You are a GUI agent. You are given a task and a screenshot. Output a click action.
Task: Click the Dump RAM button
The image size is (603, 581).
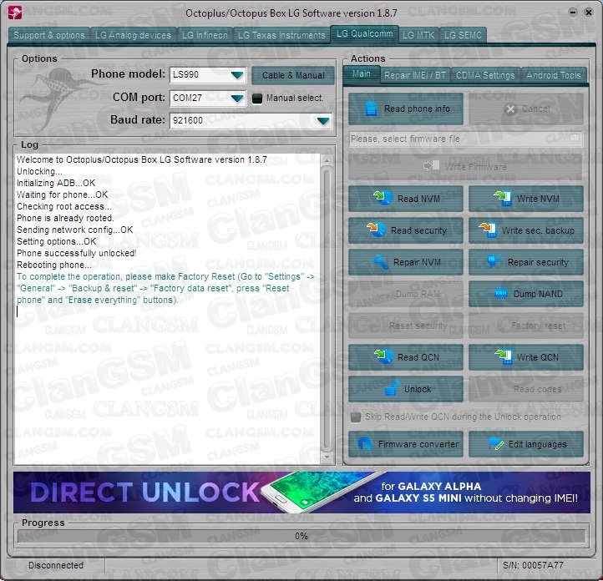pyautogui.click(x=406, y=294)
